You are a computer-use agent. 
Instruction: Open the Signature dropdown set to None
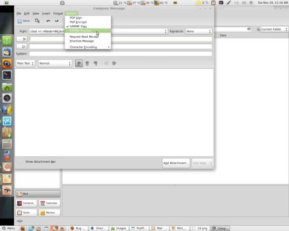(199, 31)
